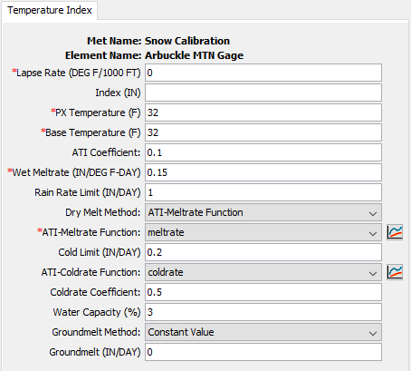Focus the Base Temperature field

[x=263, y=132]
